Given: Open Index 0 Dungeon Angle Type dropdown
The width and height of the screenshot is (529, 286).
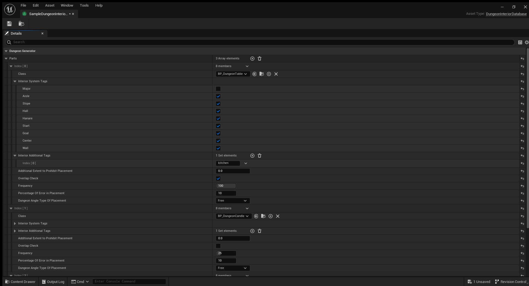Looking at the screenshot, I should point(233,201).
